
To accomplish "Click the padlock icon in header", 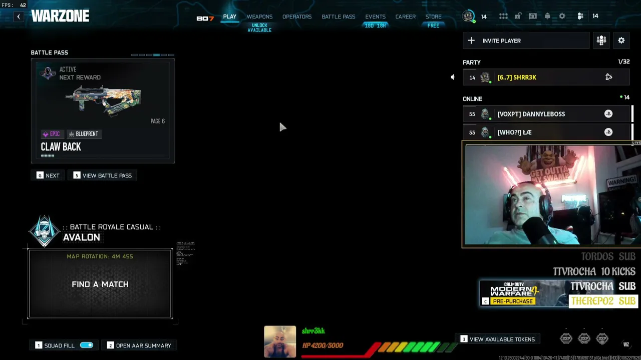I will pos(518,16).
